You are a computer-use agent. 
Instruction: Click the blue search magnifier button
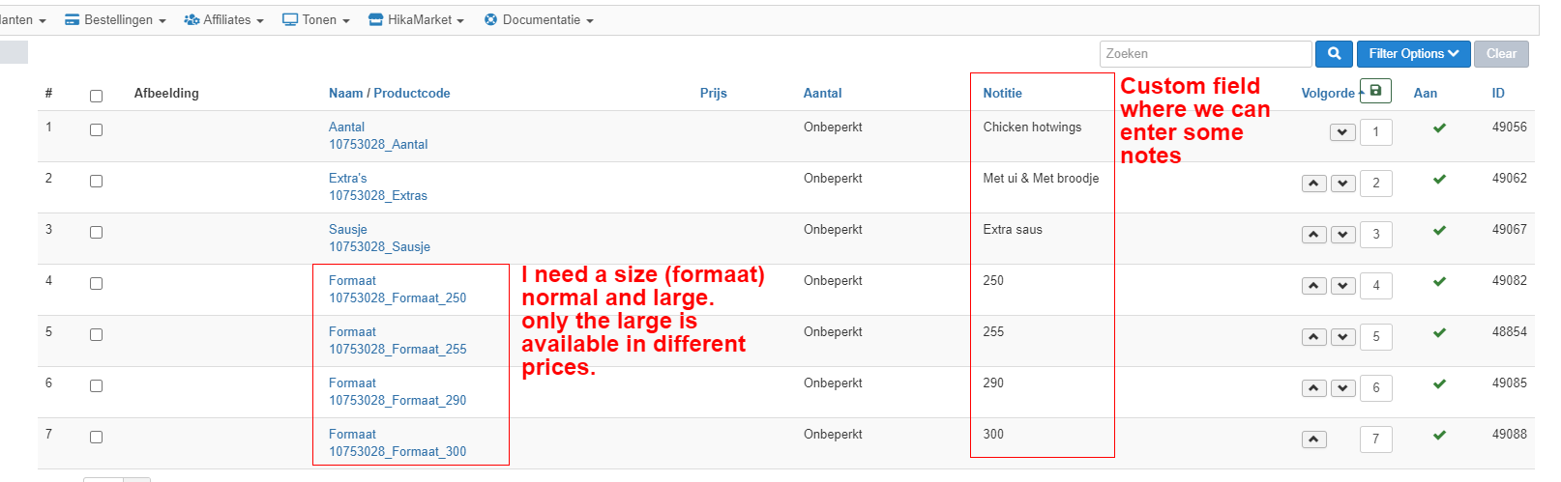(x=1334, y=54)
